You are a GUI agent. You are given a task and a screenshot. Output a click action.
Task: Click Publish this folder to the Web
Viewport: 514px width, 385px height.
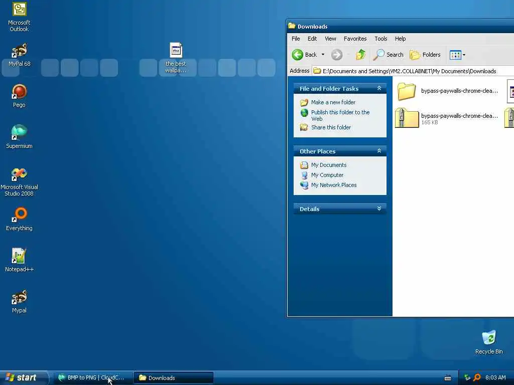[340, 115]
